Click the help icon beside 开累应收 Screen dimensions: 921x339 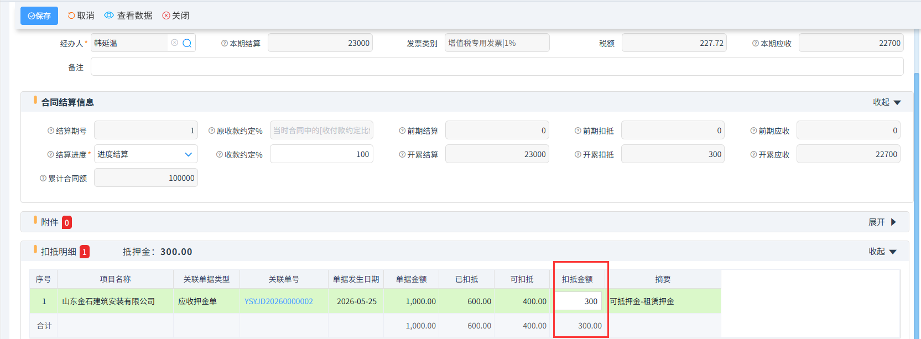(x=753, y=154)
